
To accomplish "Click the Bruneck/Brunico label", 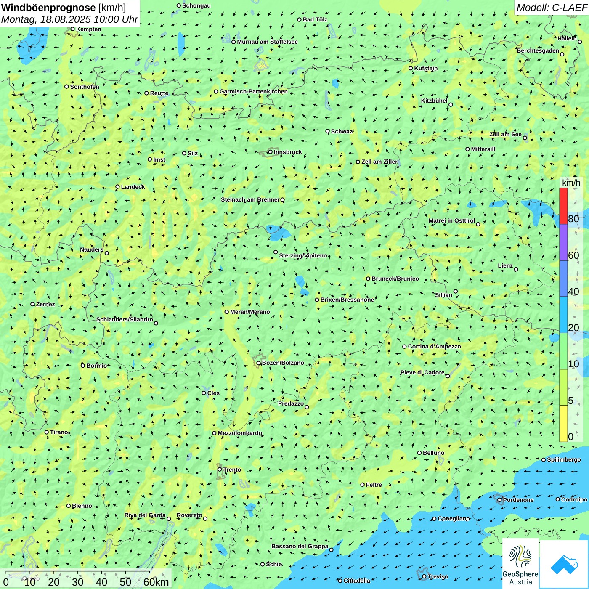I will pos(395,279).
